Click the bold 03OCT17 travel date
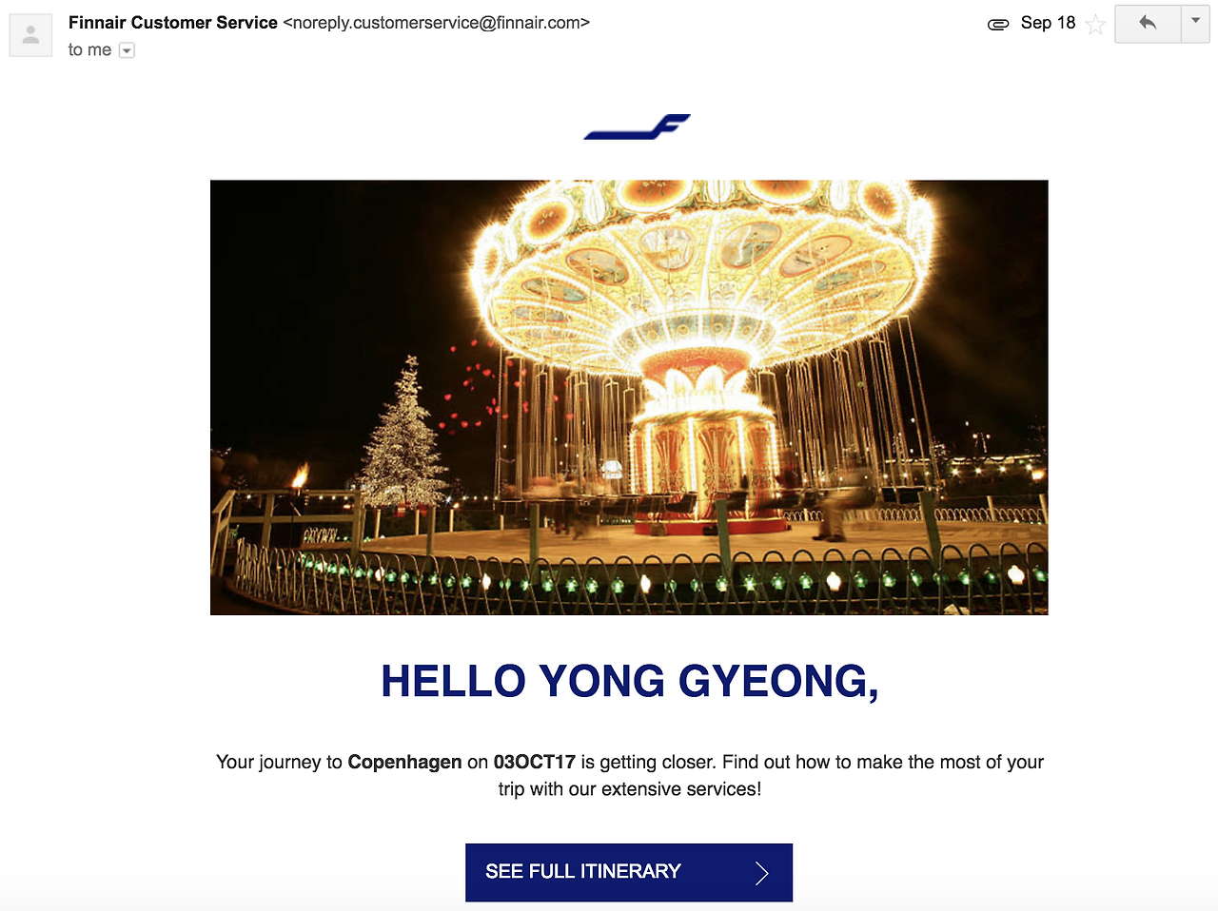Viewport: 1218px width, 911px height. click(534, 762)
